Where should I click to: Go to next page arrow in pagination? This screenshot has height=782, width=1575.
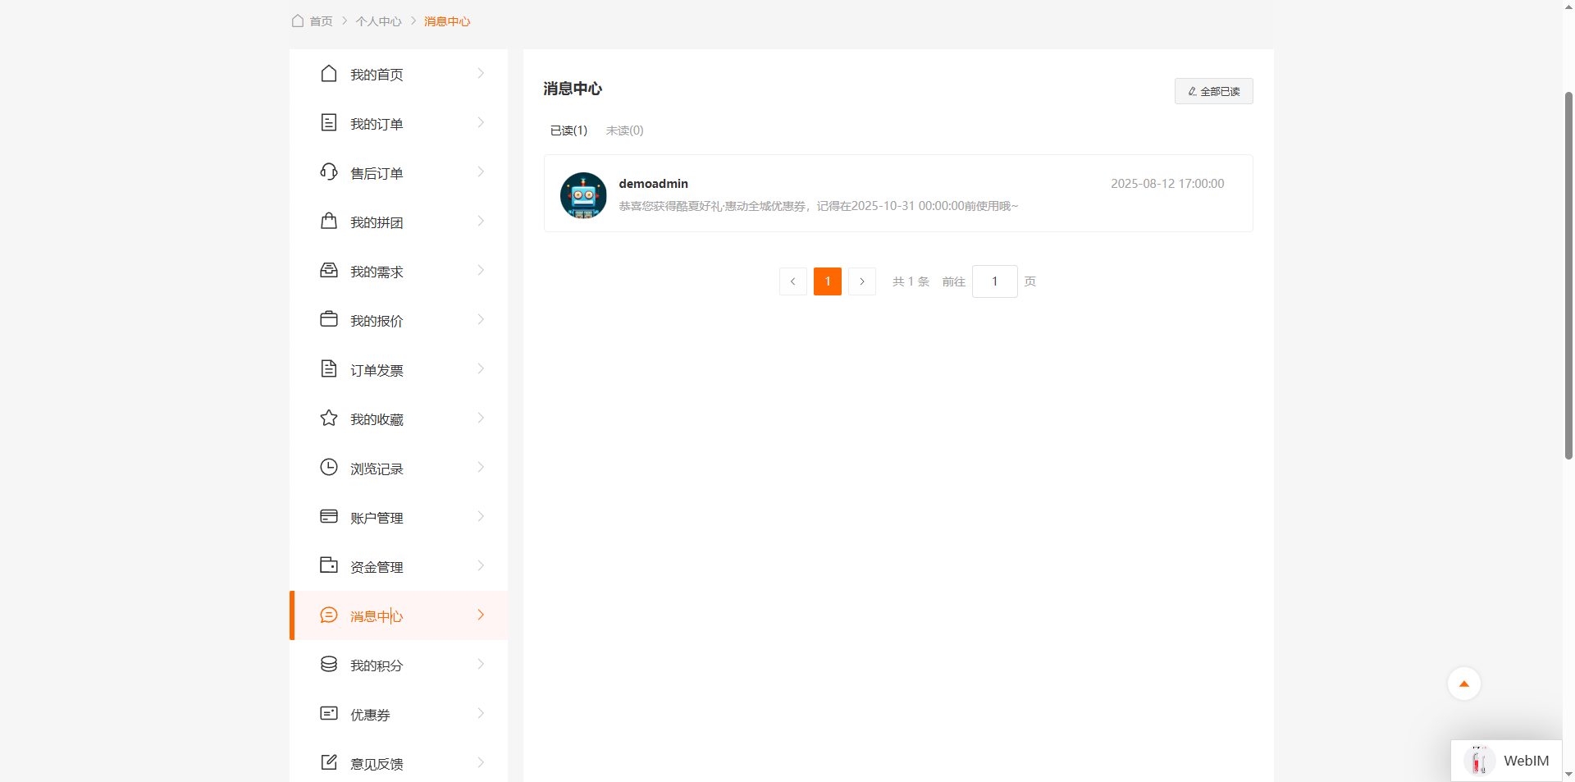[x=861, y=281]
